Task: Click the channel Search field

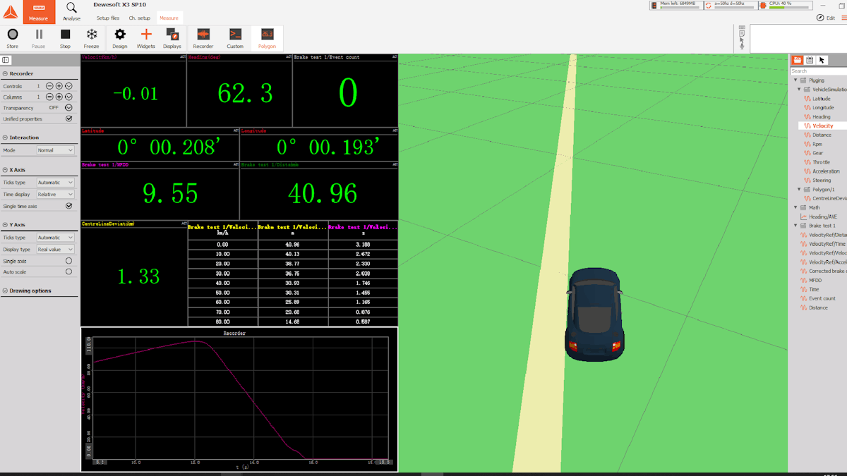Action: tap(817, 71)
